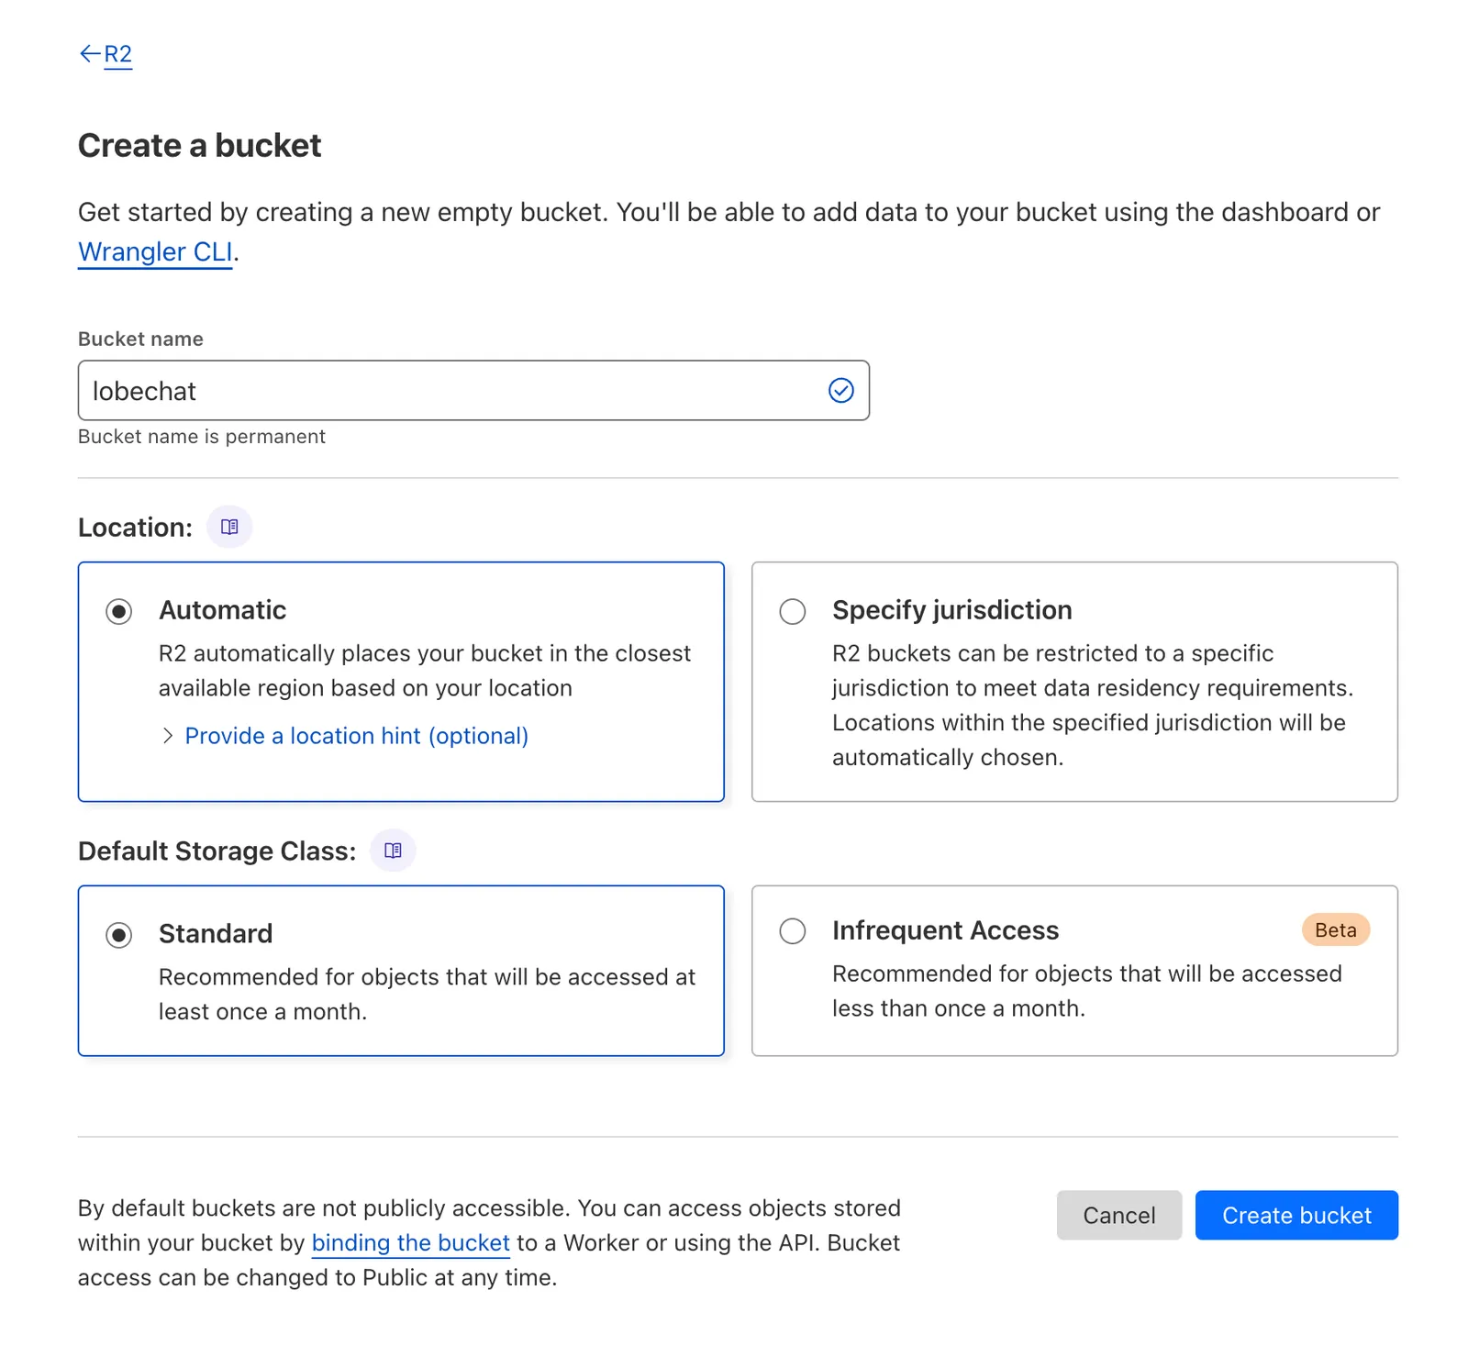
Task: Select the Automatic location radio button
Action: 118,611
